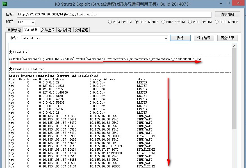Viewport: 246px width, 168px height.
Task: Click the K8 application icon in title bar
Action: point(5,4)
